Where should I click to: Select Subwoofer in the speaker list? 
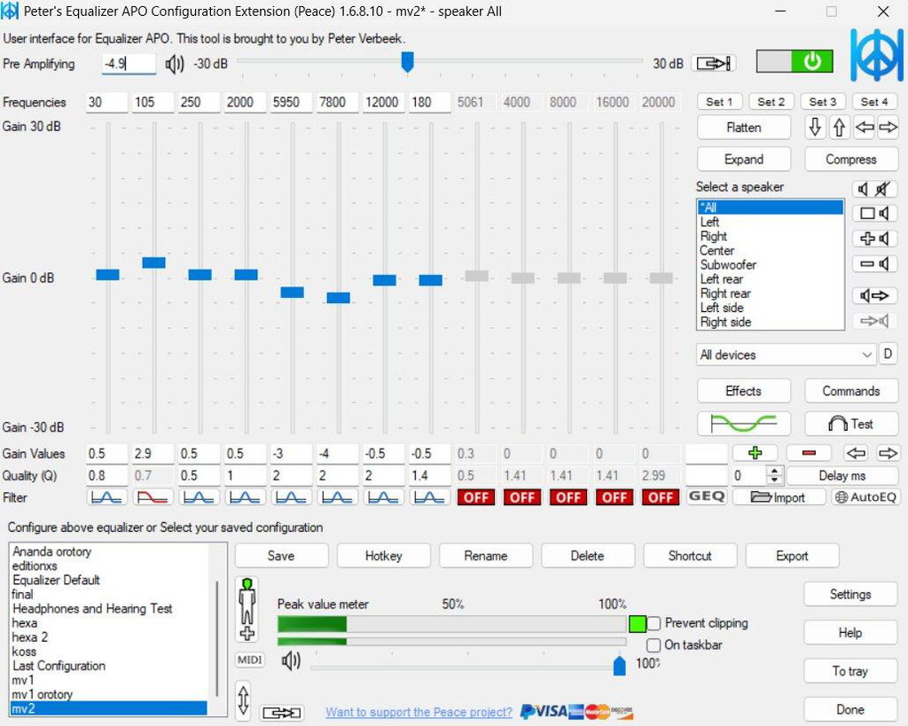pos(728,264)
